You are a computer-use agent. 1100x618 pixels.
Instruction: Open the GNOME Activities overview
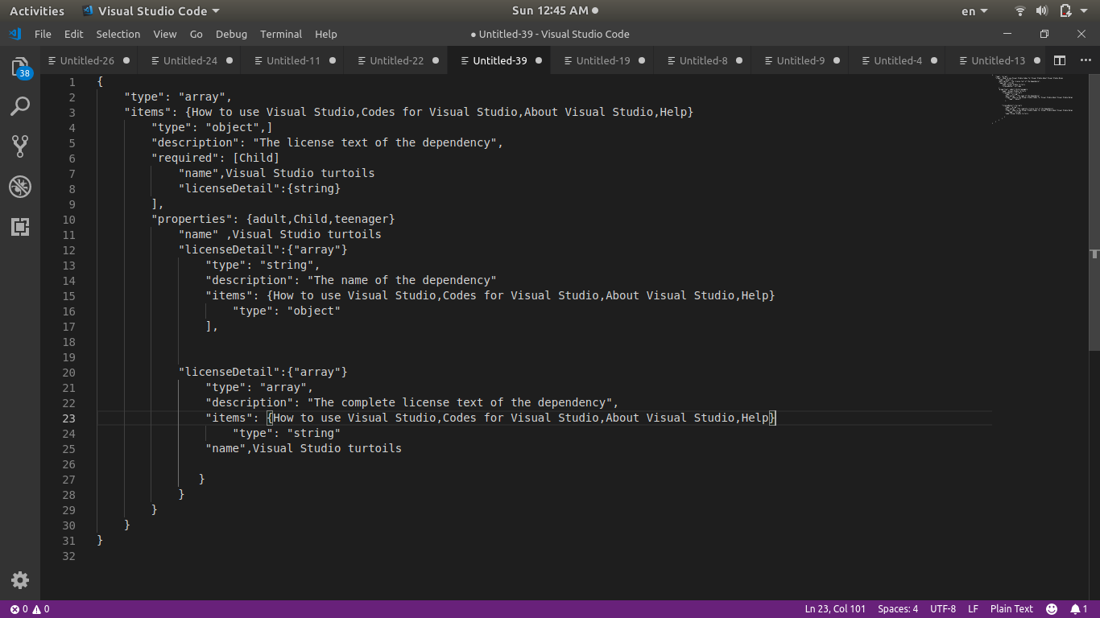tap(37, 11)
